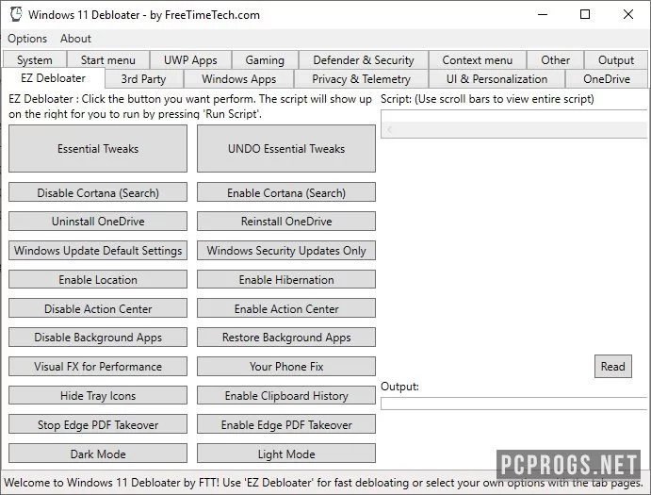Click the script box horizontal scrollbar

tap(514, 130)
